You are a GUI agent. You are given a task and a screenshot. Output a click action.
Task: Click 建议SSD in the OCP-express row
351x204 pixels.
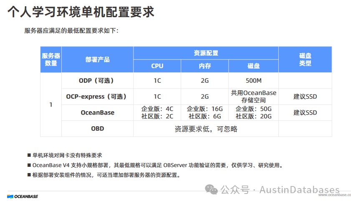pos(305,97)
